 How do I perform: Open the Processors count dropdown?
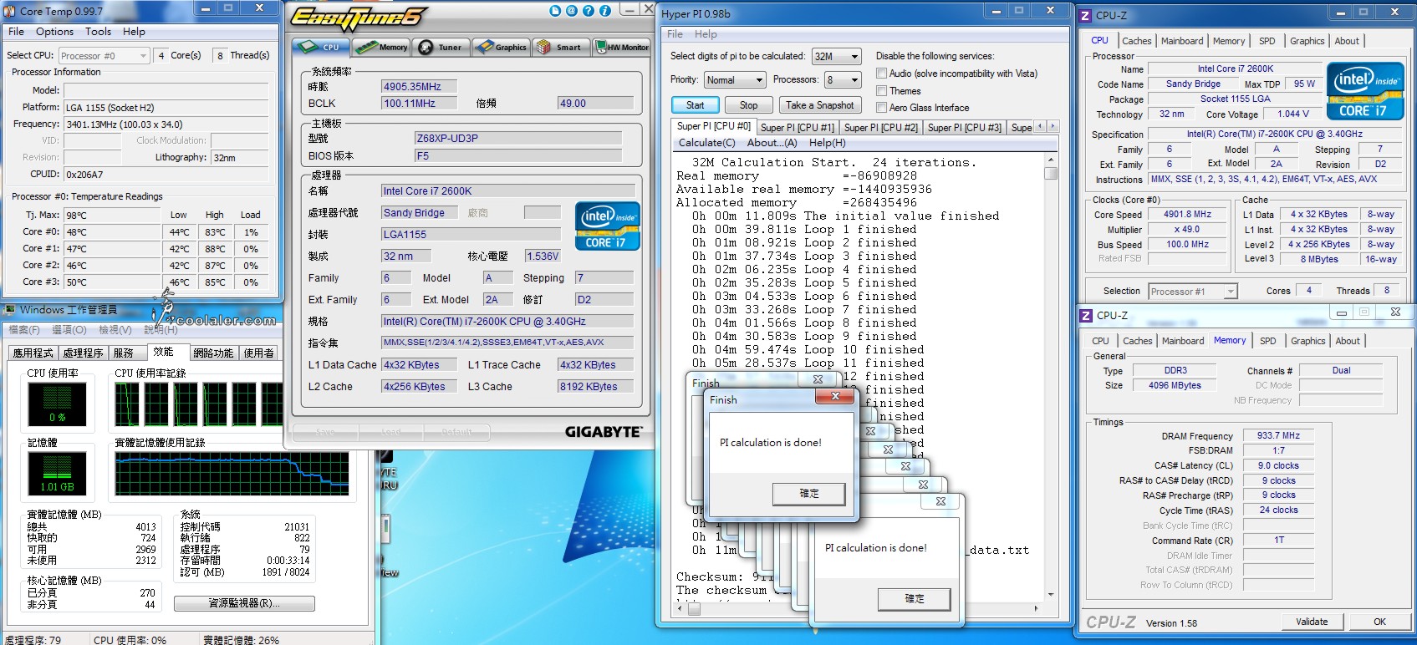pyautogui.click(x=843, y=80)
